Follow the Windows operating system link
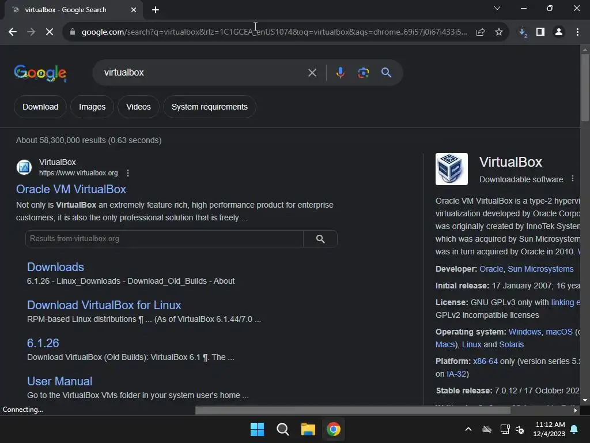Viewport: 590px width, 443px height. coord(524,332)
